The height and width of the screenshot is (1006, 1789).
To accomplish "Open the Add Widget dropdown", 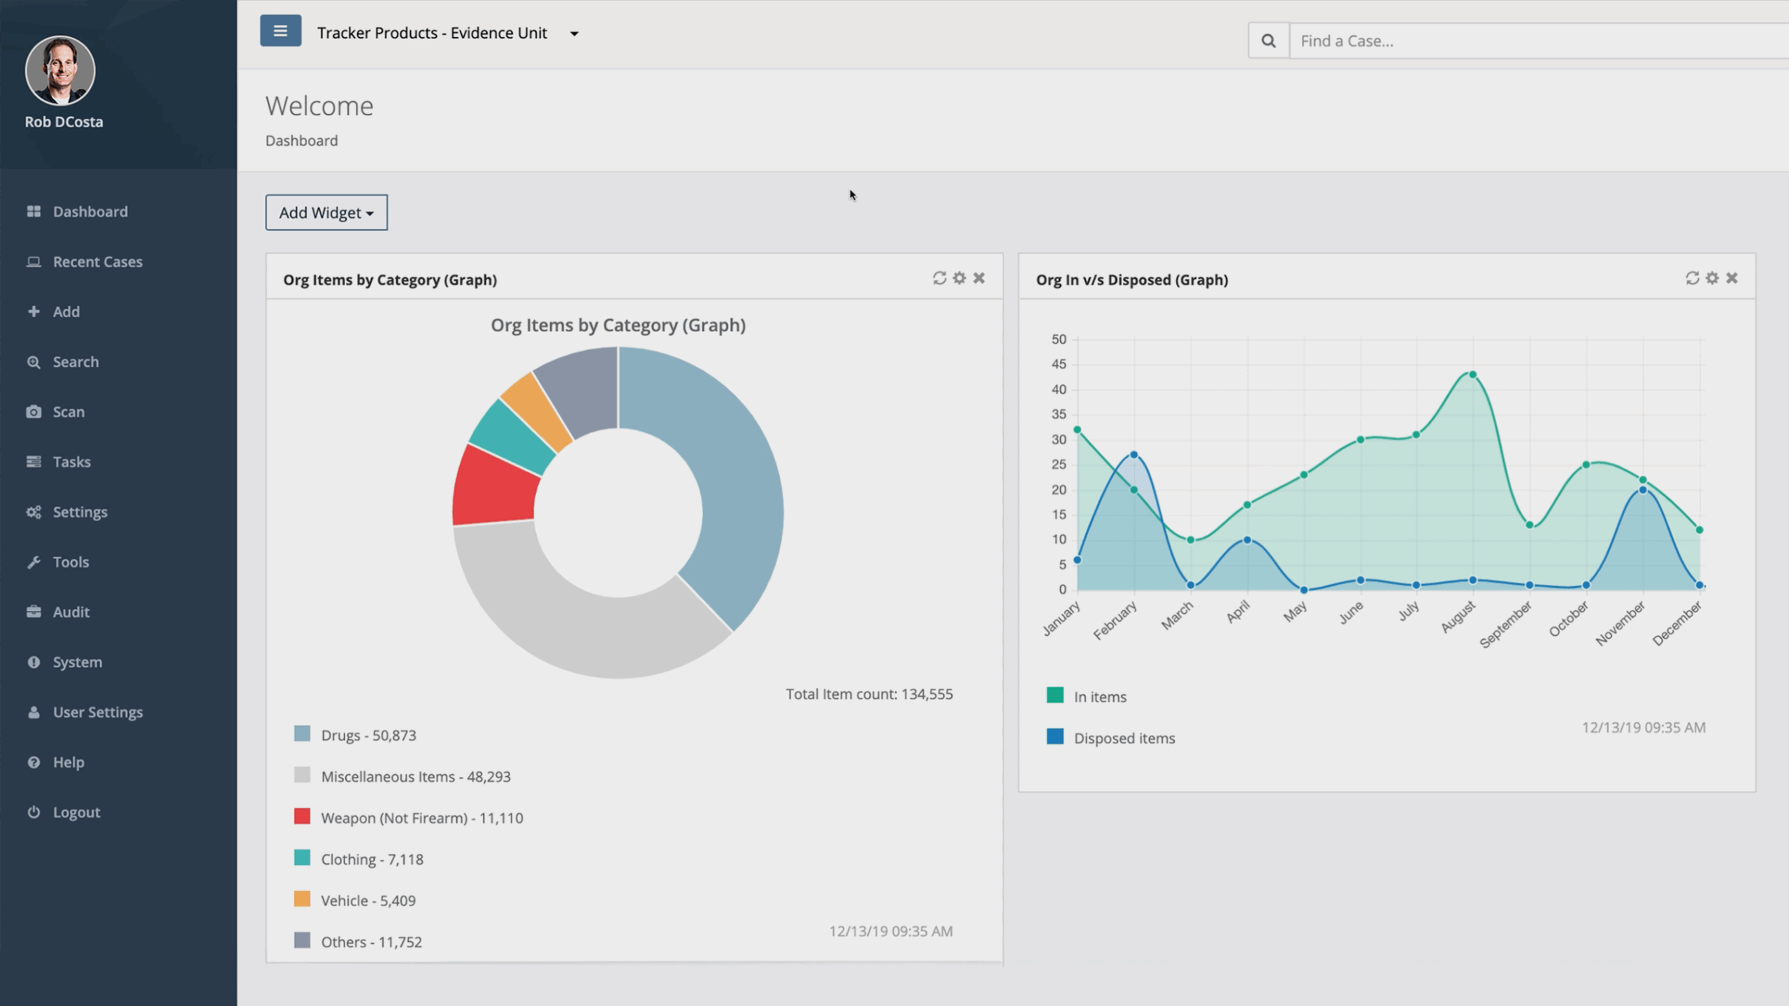I will point(326,212).
